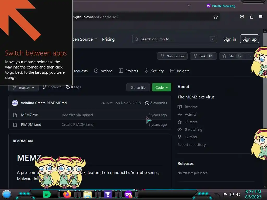View the 15 stars link

(187, 122)
